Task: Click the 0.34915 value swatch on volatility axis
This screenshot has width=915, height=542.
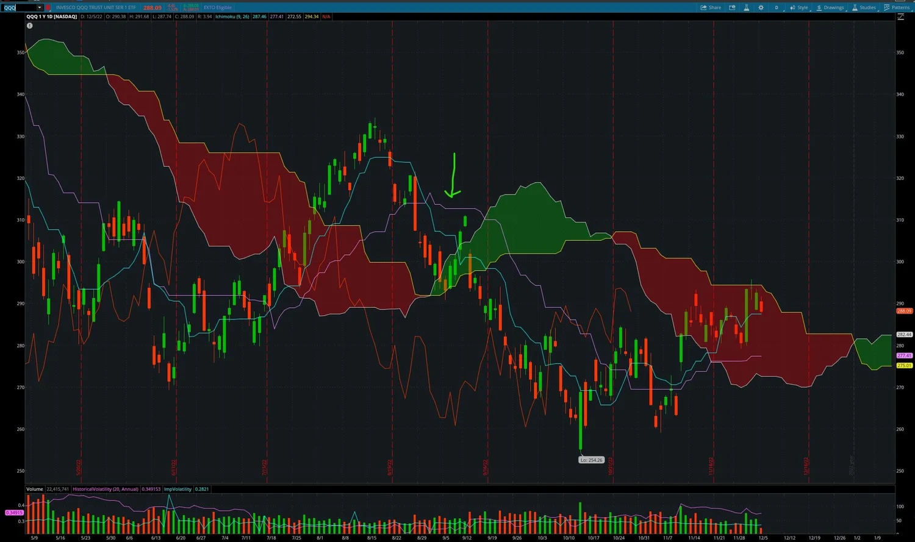Action: tap(14, 513)
